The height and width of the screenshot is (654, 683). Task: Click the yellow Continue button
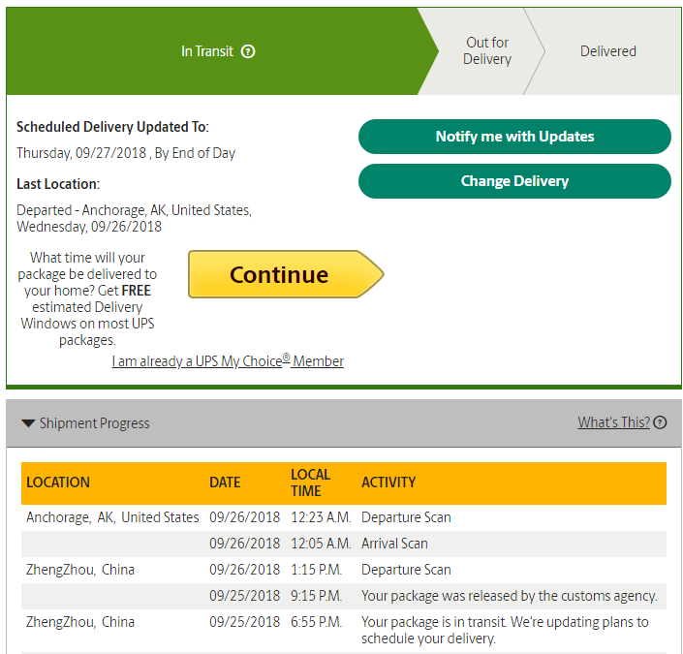[286, 274]
